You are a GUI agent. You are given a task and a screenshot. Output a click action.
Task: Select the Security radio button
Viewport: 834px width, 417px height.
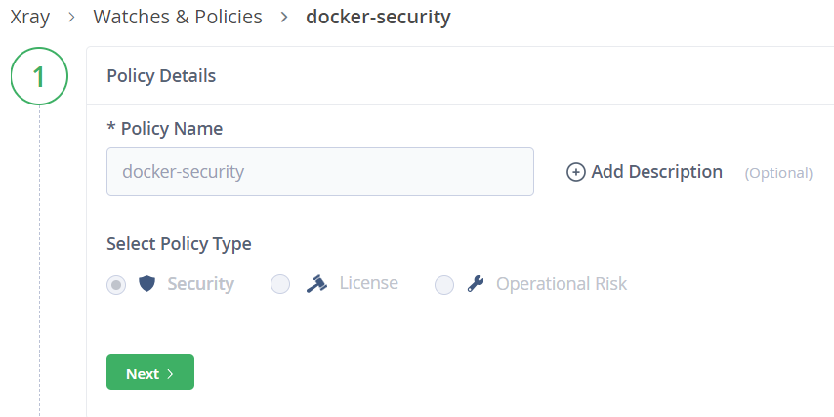(116, 285)
